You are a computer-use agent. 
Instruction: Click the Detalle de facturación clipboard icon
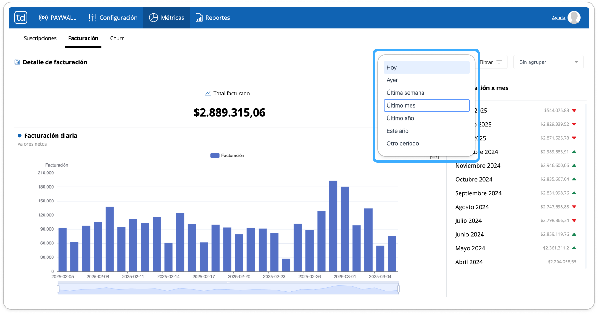pyautogui.click(x=17, y=62)
